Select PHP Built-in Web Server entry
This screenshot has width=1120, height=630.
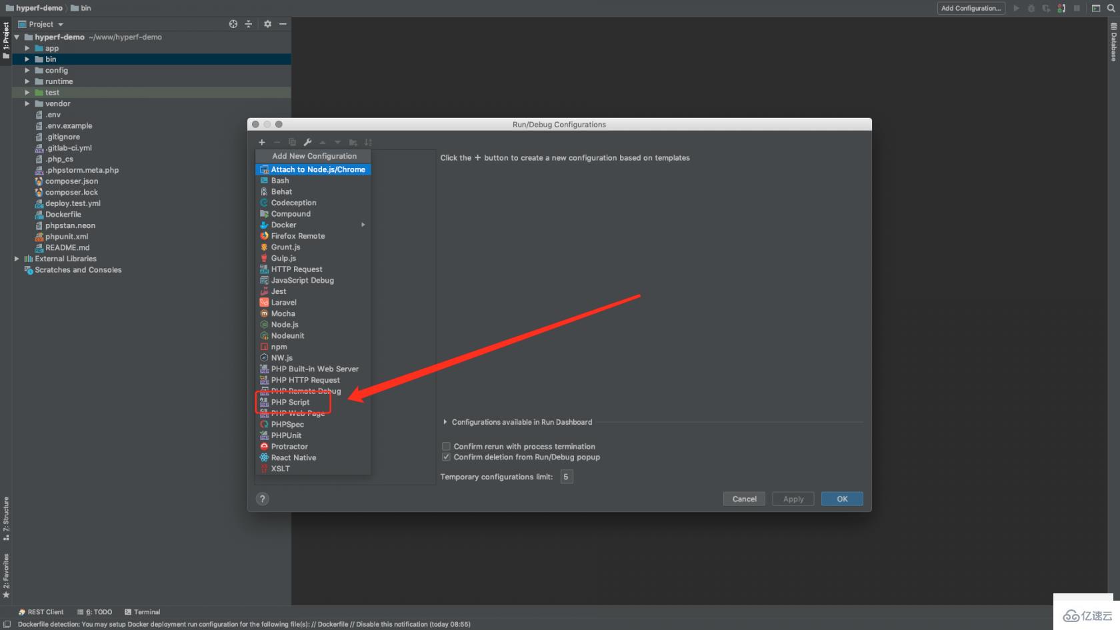[x=313, y=369]
